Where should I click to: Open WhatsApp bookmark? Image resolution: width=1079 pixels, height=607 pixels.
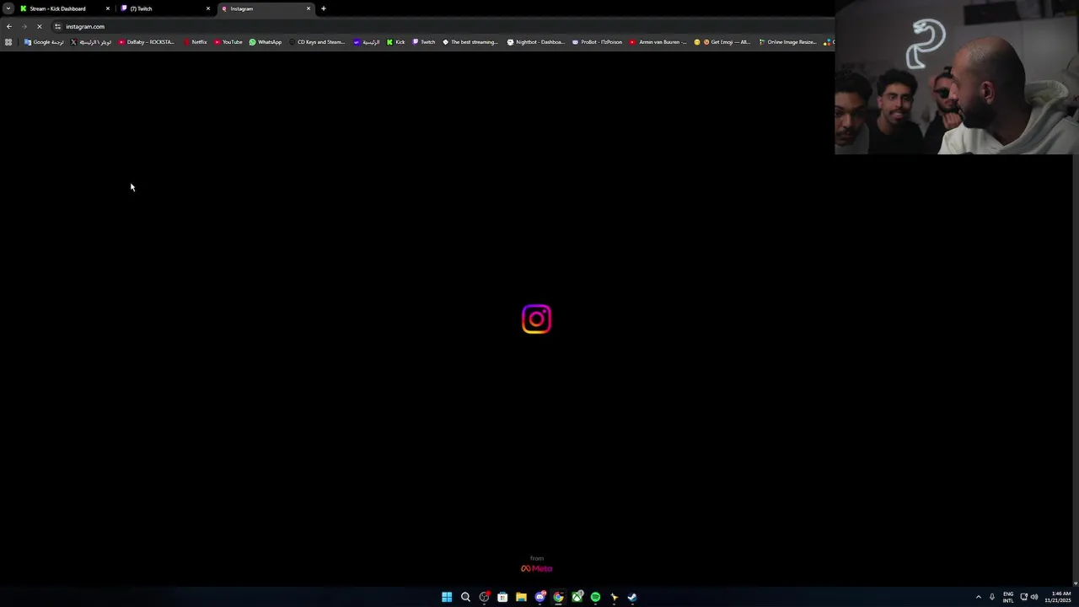(x=266, y=42)
